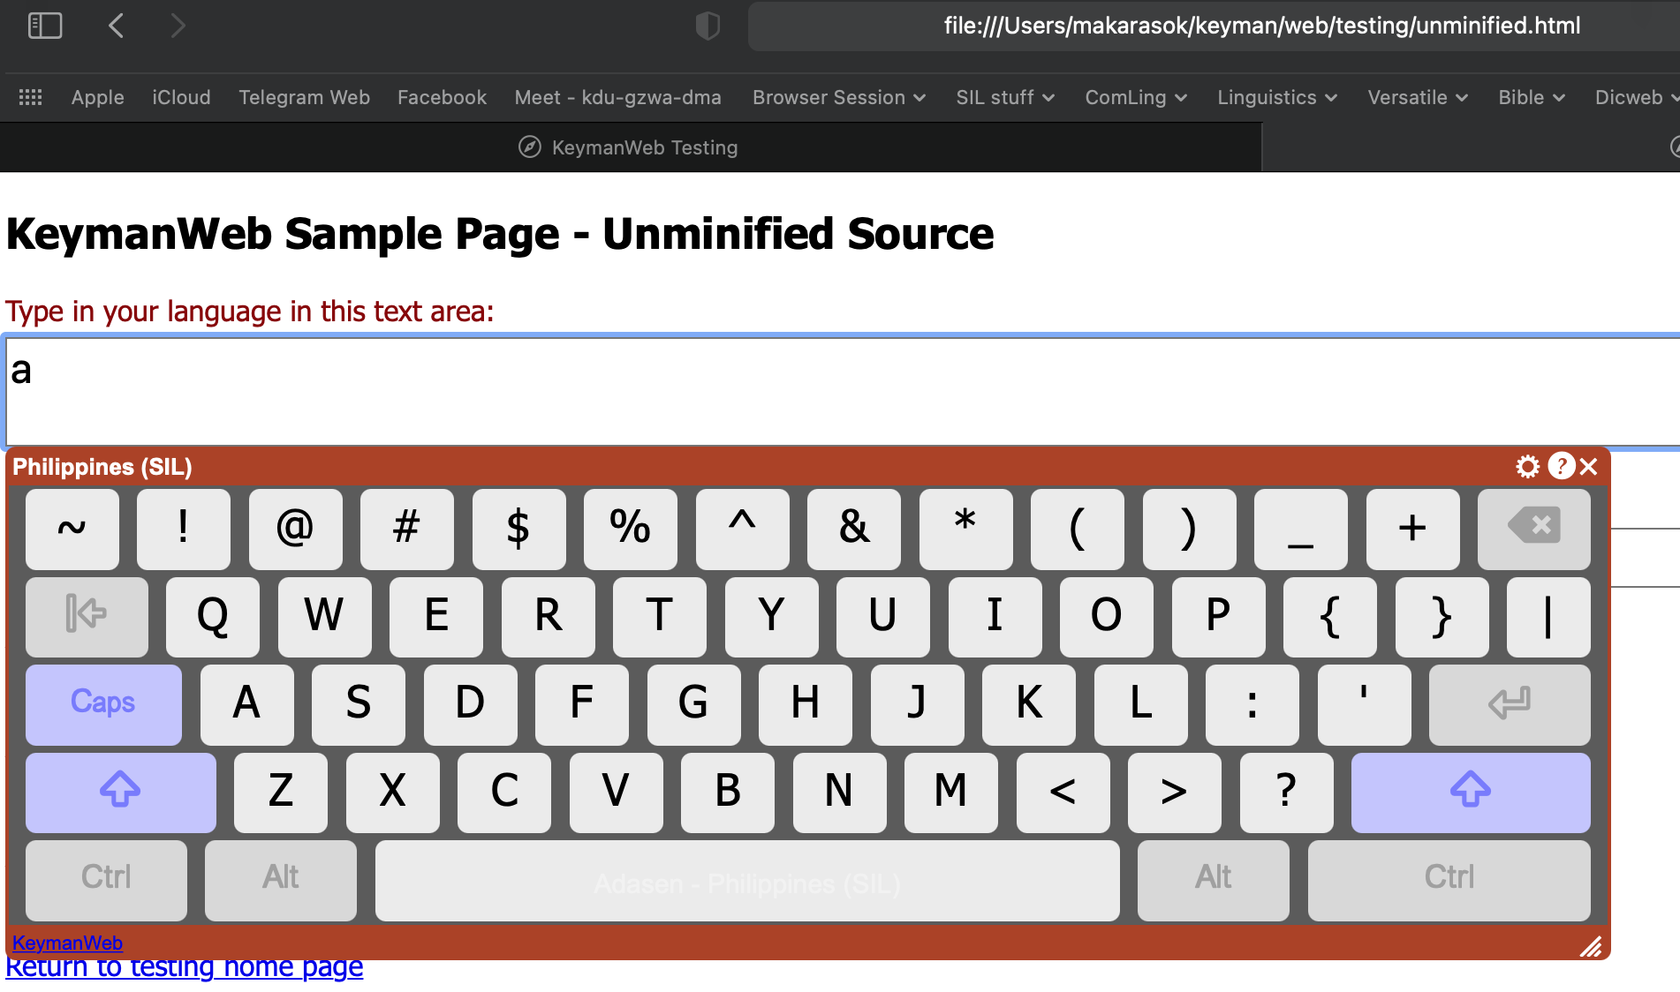
Task: Toggle the Caps lock key
Action: point(103,703)
